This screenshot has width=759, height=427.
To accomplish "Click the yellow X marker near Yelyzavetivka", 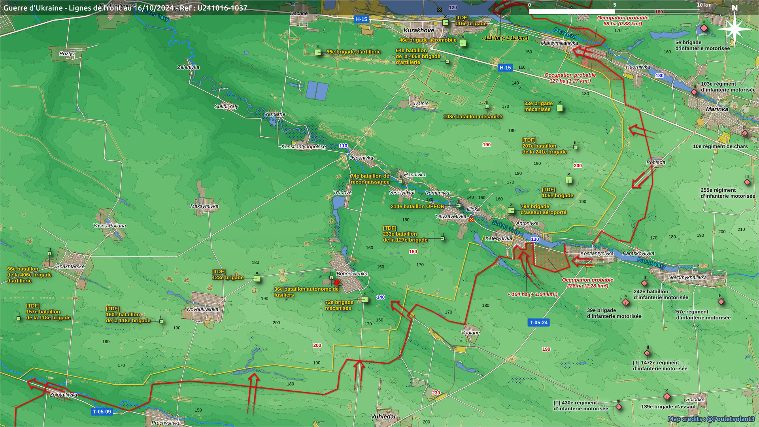I will tap(471, 219).
